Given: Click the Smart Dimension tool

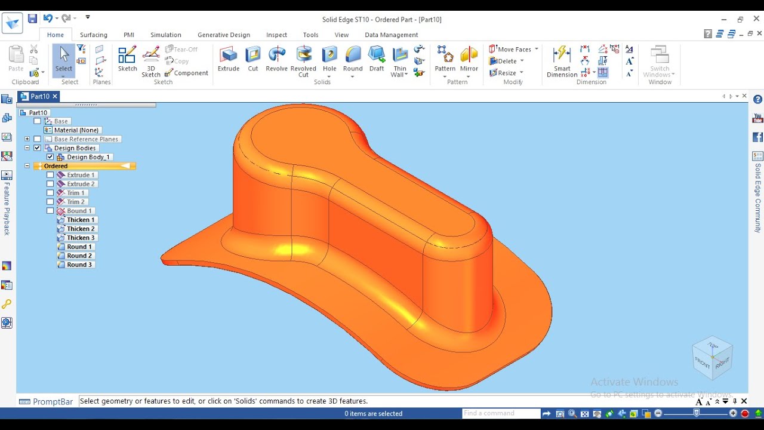Looking at the screenshot, I should tap(562, 62).
